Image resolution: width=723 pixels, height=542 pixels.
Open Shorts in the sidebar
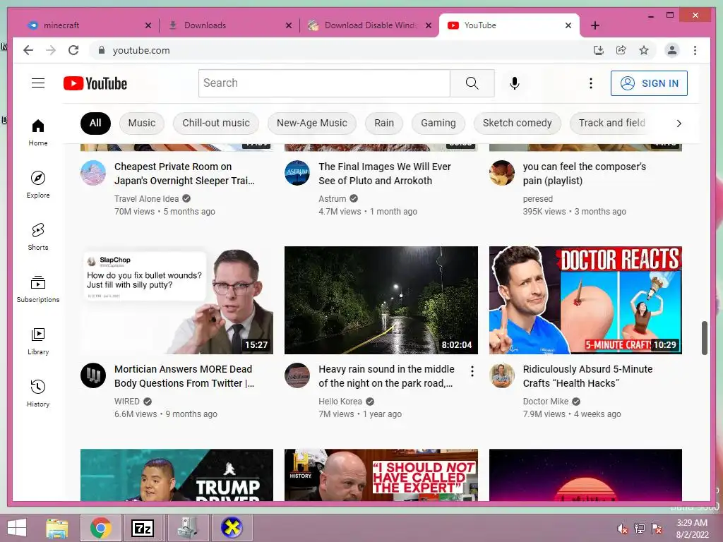[x=38, y=236]
